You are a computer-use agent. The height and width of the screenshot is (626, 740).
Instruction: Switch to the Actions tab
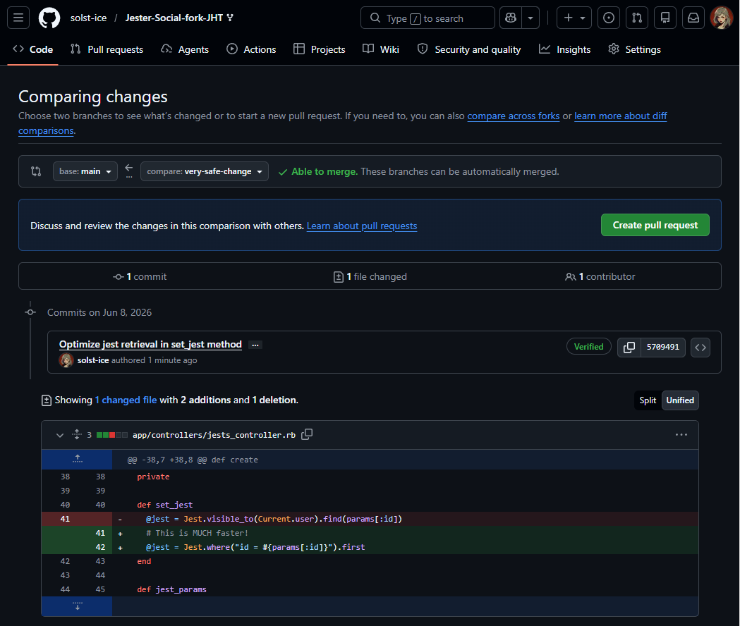pyautogui.click(x=251, y=49)
